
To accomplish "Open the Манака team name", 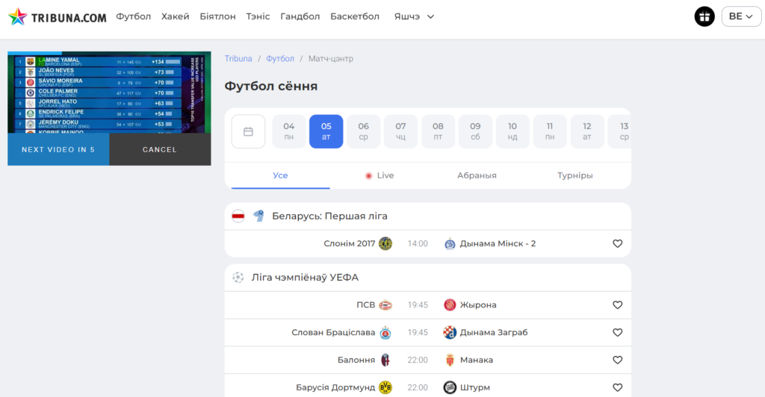I will [x=476, y=360].
